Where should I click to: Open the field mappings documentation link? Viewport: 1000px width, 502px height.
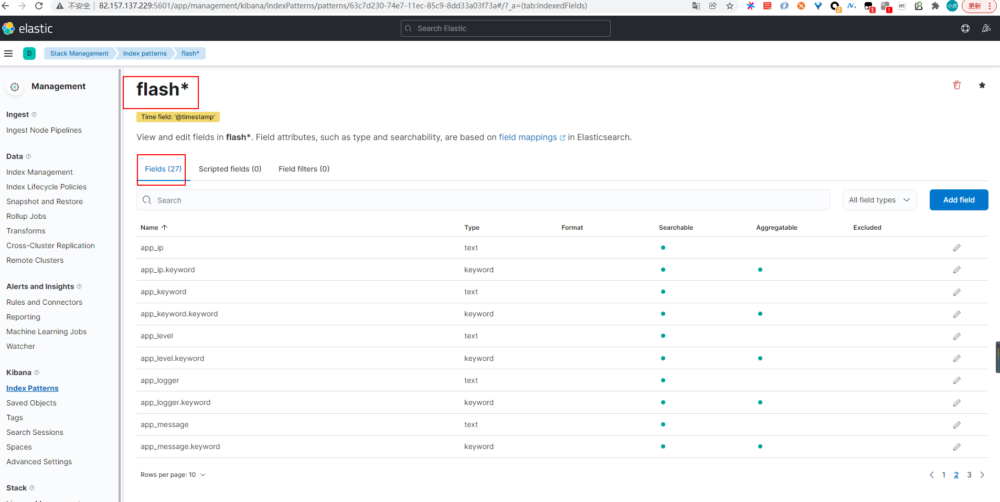[532, 137]
